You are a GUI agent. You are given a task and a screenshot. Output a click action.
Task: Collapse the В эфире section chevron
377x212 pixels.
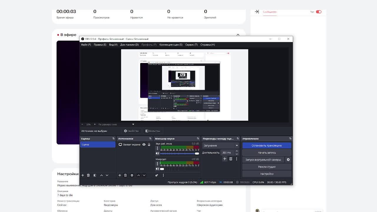pos(238,35)
